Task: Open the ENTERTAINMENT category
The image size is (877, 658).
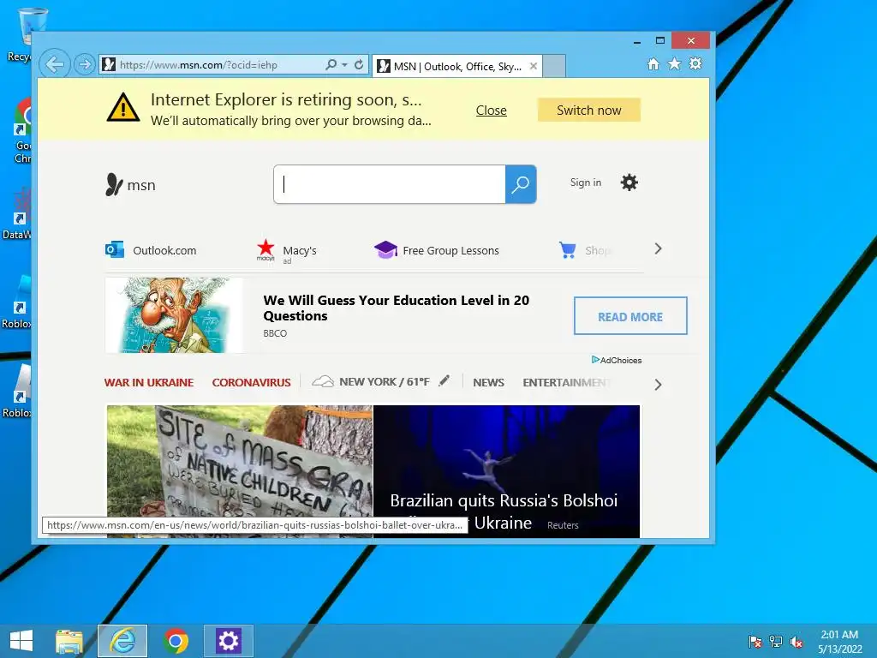Action: (x=567, y=383)
